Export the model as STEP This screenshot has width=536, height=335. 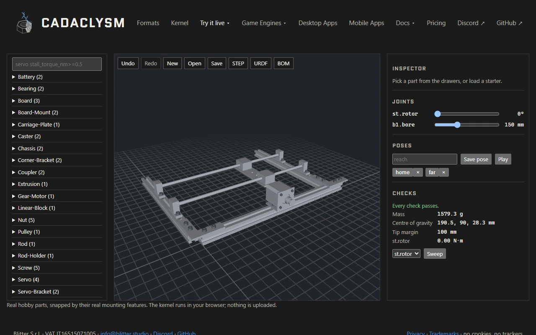pyautogui.click(x=238, y=63)
